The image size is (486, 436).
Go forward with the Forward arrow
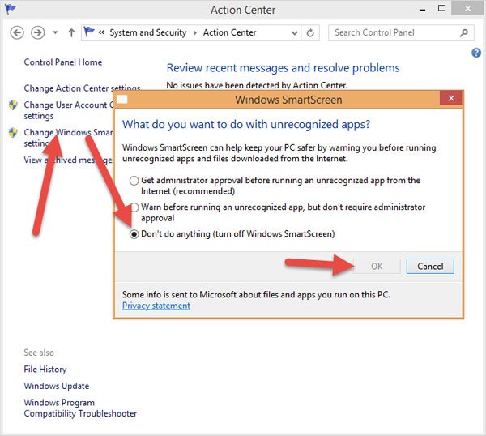point(38,32)
